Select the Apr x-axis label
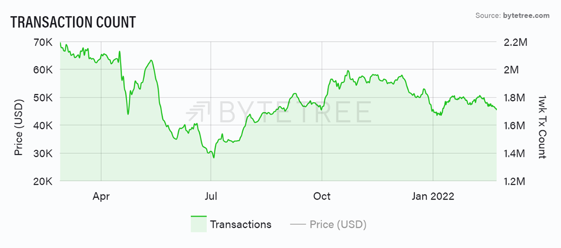The image size is (561, 248). click(101, 196)
